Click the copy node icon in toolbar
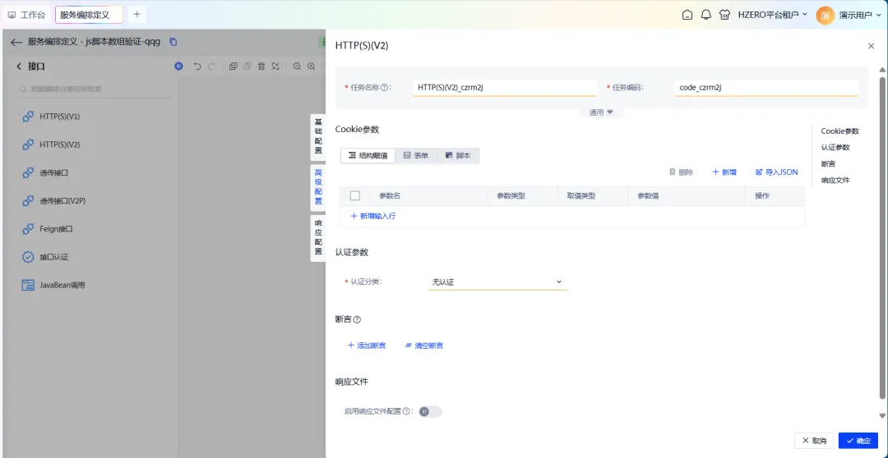The width and height of the screenshot is (888, 458). pos(233,66)
